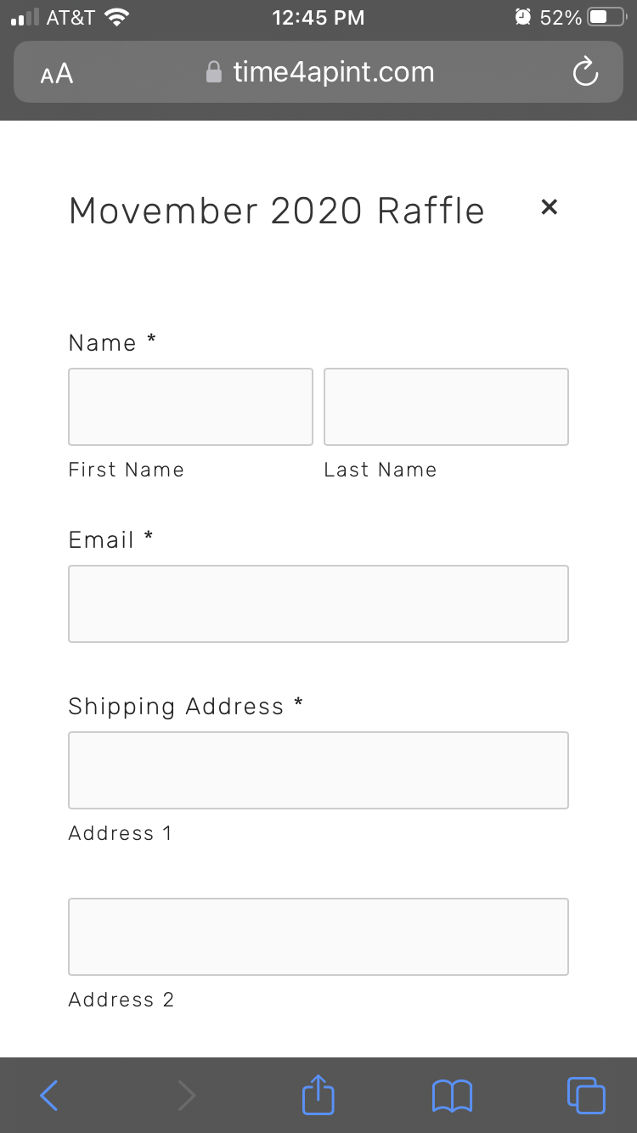Tap the forward navigation arrow
The height and width of the screenshot is (1133, 637).
tap(186, 1096)
